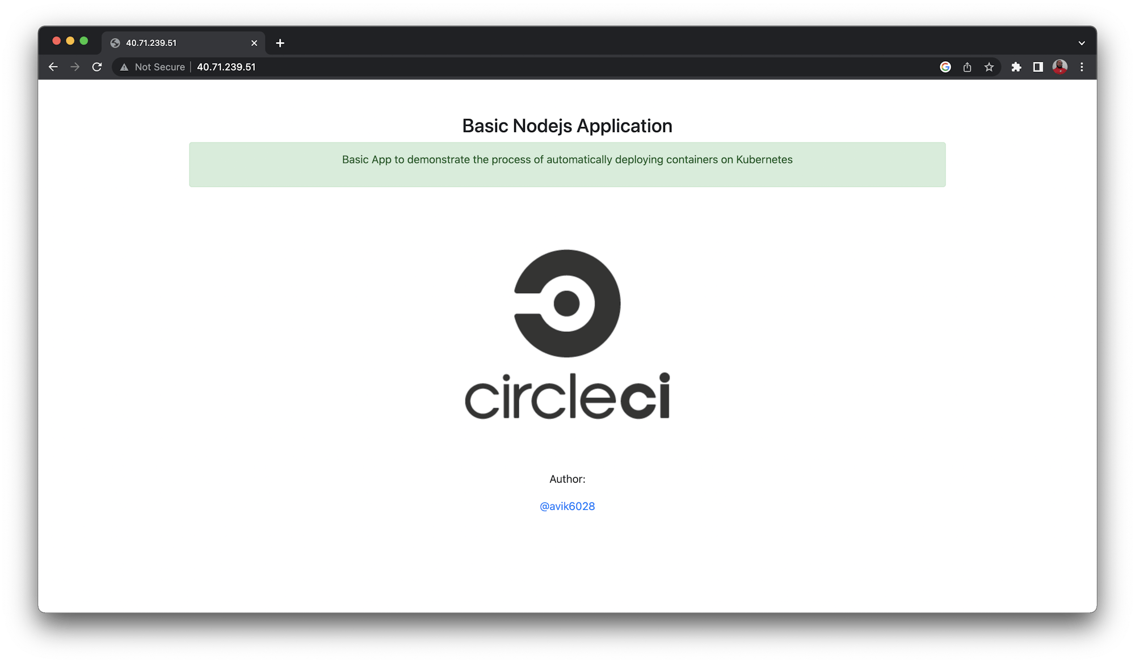Click the address bar URL field
Screen dimensions: 1135x663
pos(454,67)
